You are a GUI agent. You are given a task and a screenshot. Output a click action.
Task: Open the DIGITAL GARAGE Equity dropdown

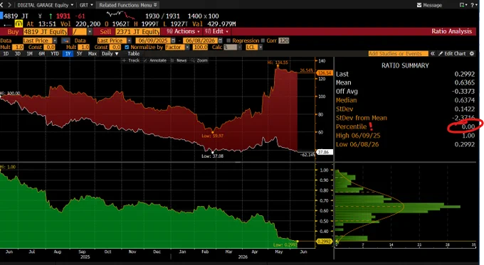[x=46, y=5]
